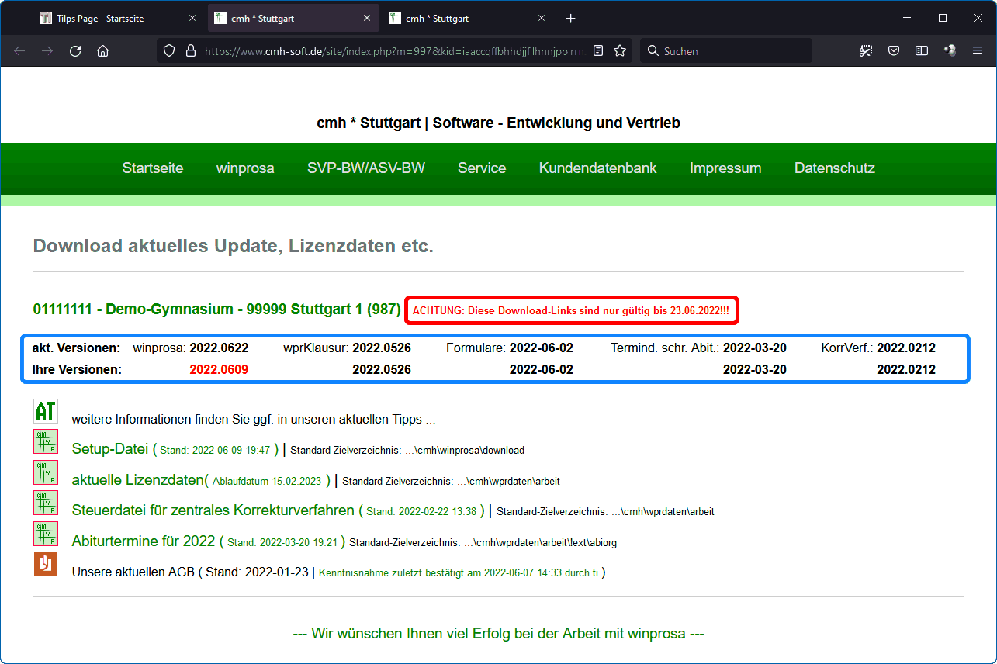997x664 pixels.
Task: Open the Pocket save icon
Action: (894, 51)
